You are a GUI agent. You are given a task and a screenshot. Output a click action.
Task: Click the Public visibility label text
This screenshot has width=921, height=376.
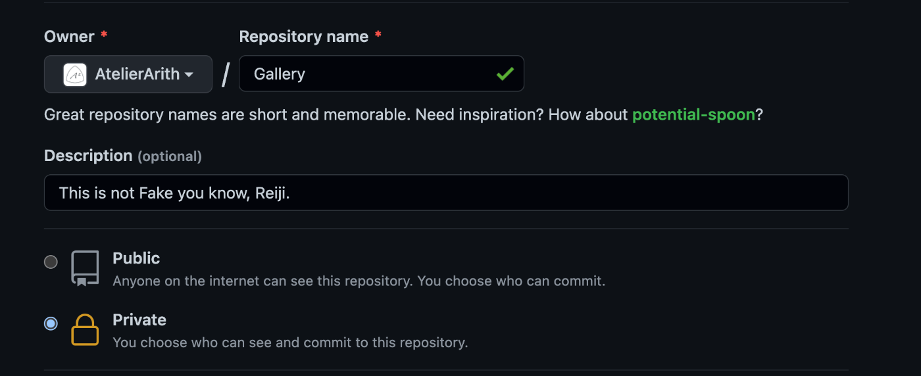[x=136, y=258]
